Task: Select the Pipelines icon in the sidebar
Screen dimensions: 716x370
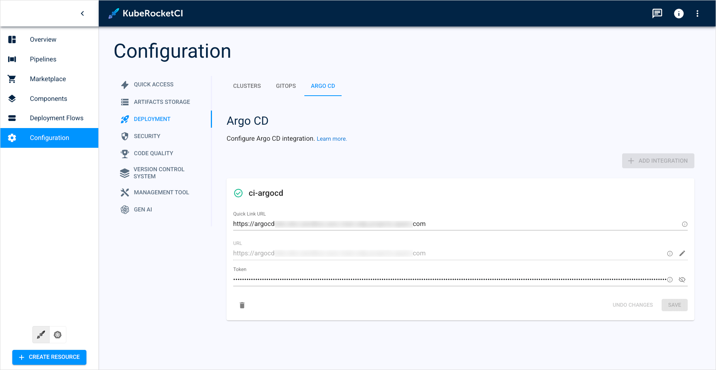Action: 12,59
